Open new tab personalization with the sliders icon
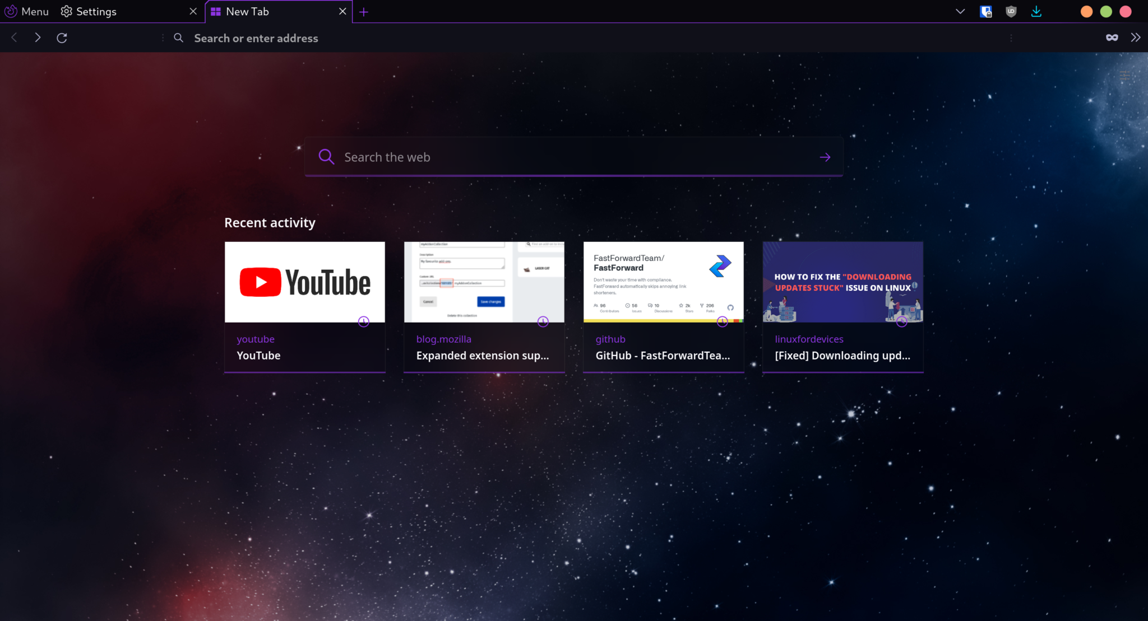 [1125, 76]
